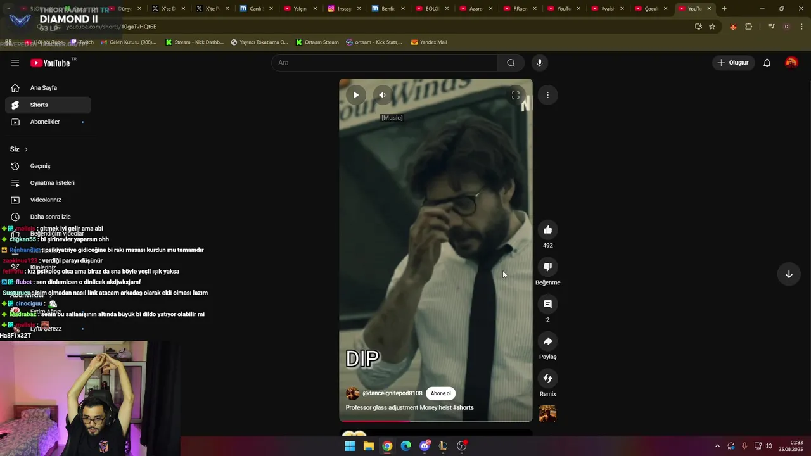This screenshot has width=811, height=456.
Task: Open Discord from the taskbar
Action: click(425, 446)
